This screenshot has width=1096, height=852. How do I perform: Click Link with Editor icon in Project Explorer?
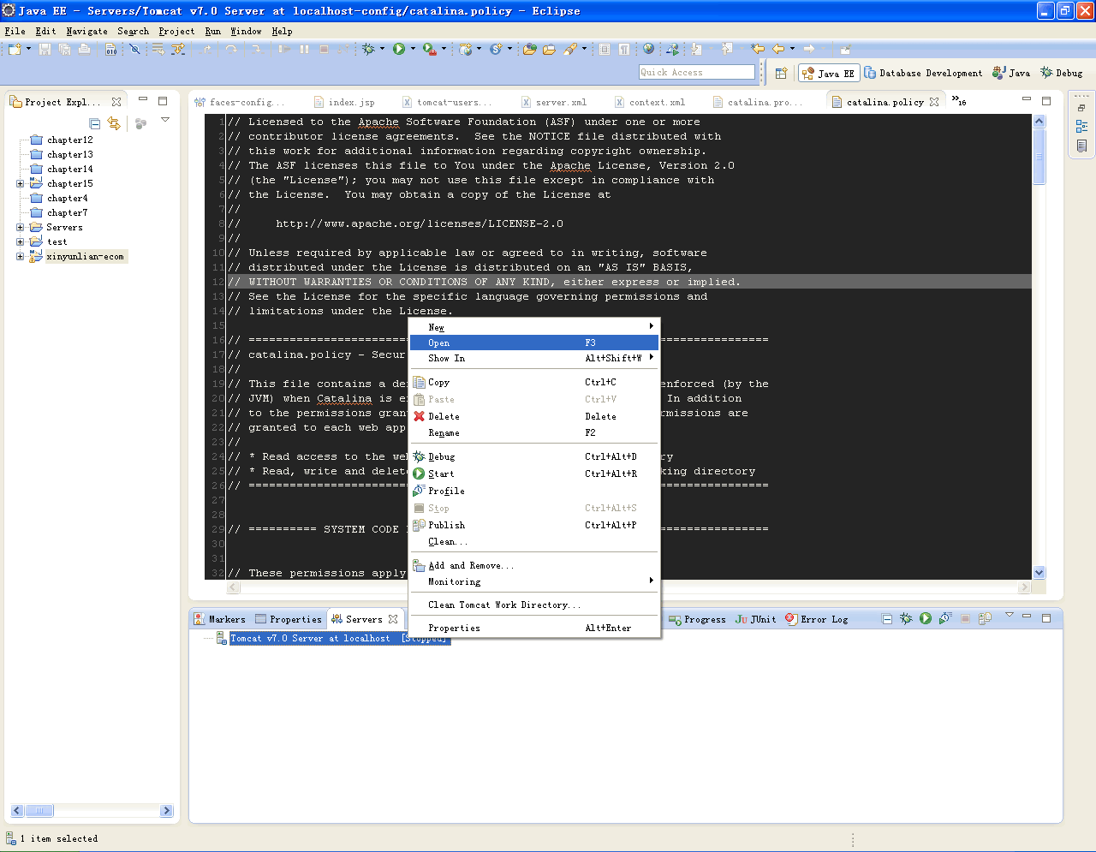click(x=114, y=124)
